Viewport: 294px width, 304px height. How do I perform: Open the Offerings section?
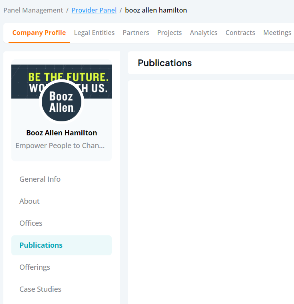coord(61,267)
